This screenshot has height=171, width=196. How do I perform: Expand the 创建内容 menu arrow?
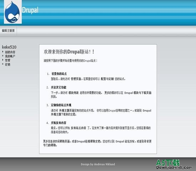click(3, 52)
